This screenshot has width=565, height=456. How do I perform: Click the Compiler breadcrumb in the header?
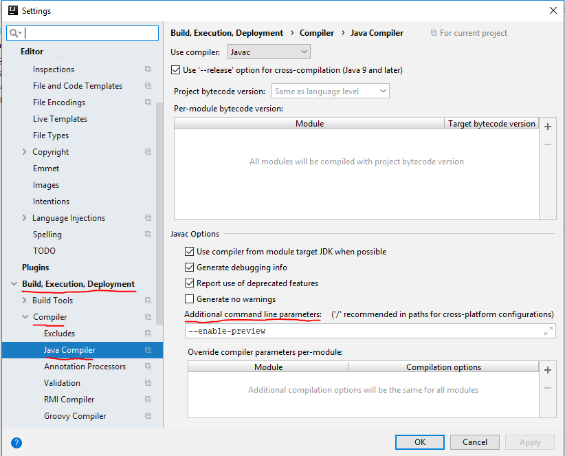(x=317, y=33)
